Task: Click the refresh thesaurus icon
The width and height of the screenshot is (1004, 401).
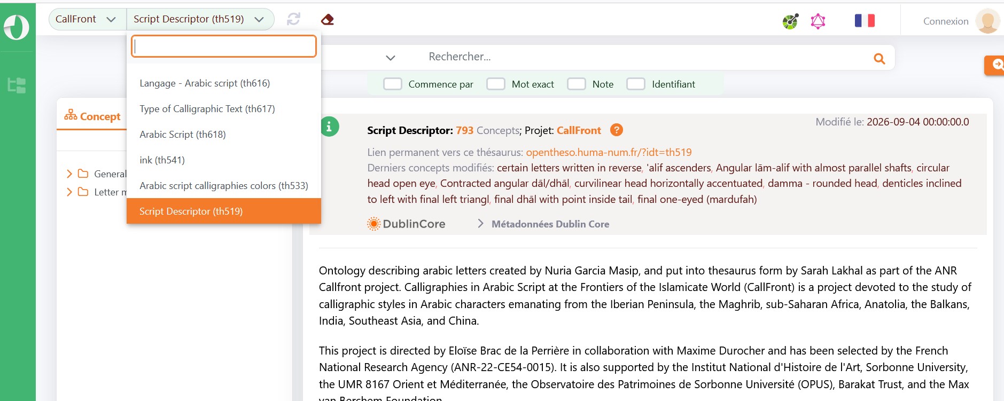Action: pos(293,19)
